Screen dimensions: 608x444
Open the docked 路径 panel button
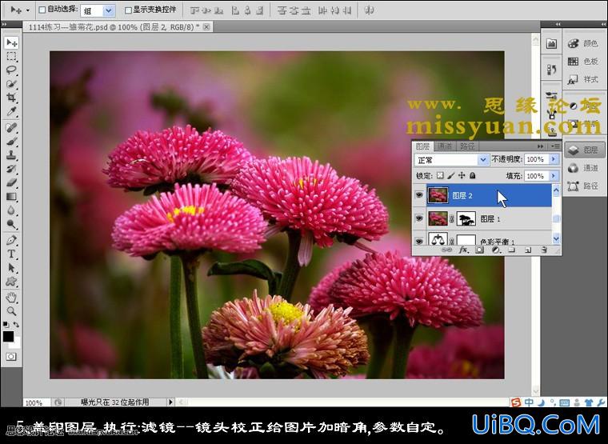tap(582, 186)
